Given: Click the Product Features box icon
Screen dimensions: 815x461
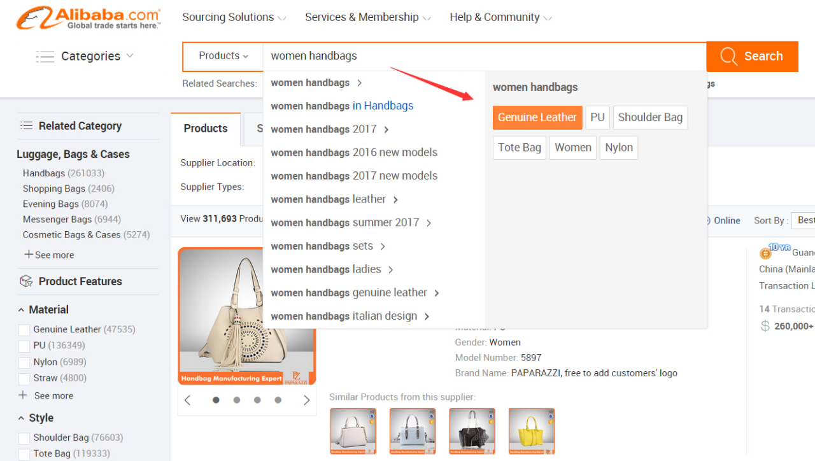Looking at the screenshot, I should (26, 281).
